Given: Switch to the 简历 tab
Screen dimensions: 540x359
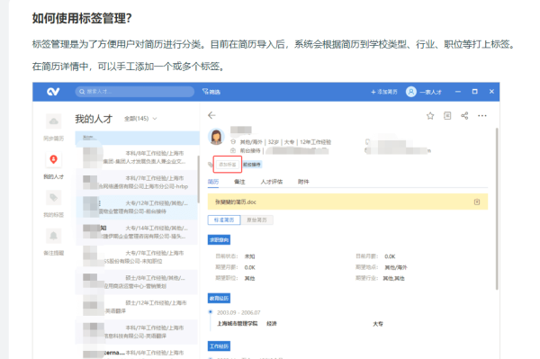Looking at the screenshot, I should (x=213, y=182).
